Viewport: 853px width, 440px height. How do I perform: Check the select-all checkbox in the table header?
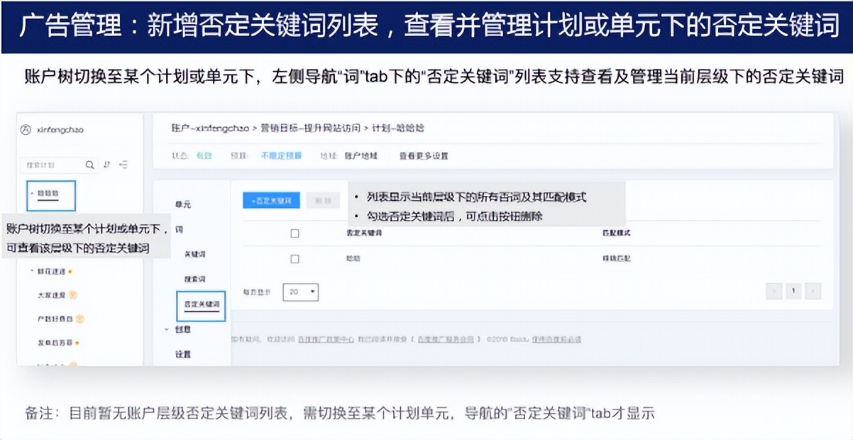tap(295, 233)
